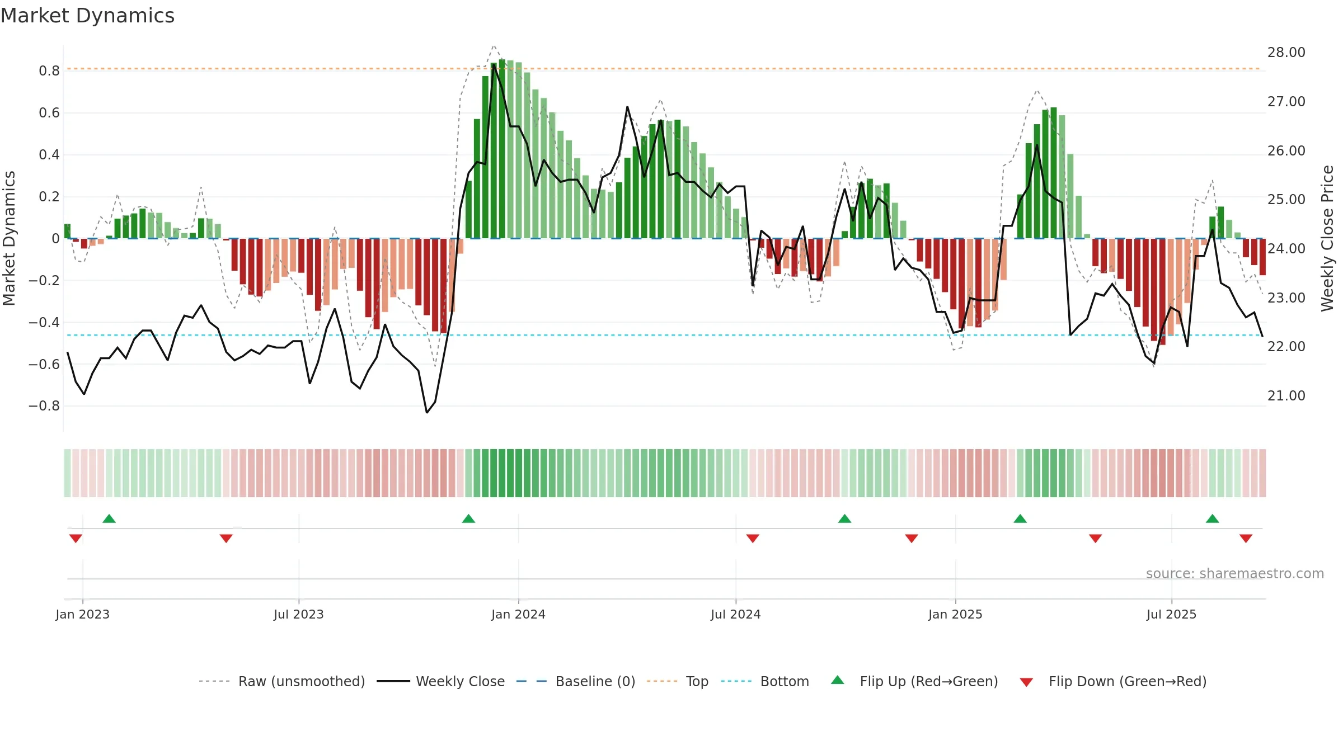This screenshot has width=1343, height=755.
Task: Click the −0.4 tick on left axis
Action: tap(44, 322)
